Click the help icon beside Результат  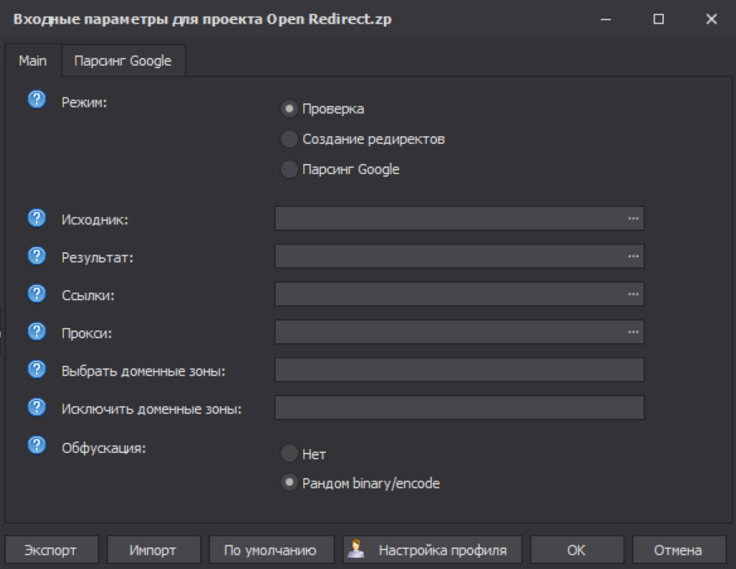pyautogui.click(x=37, y=256)
